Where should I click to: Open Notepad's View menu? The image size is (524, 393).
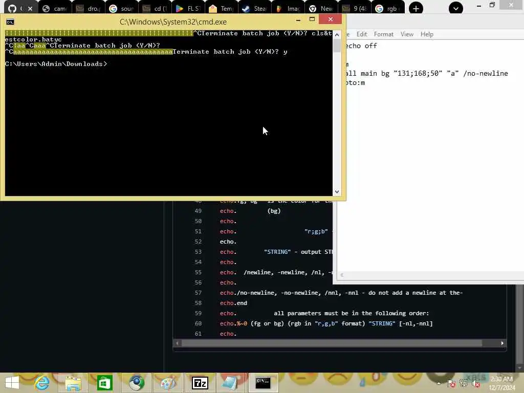pyautogui.click(x=407, y=34)
